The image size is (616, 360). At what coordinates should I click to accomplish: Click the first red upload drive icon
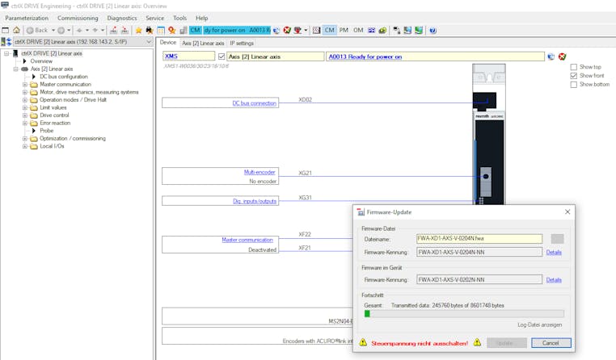point(113,30)
